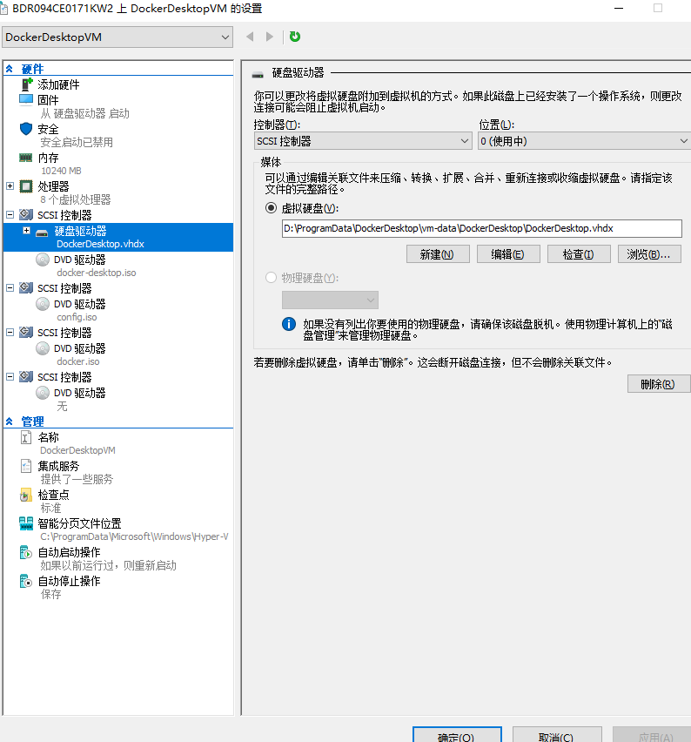Viewport: 691px width, 742px height.
Task: Click the 确定(O) button
Action: pyautogui.click(x=457, y=735)
